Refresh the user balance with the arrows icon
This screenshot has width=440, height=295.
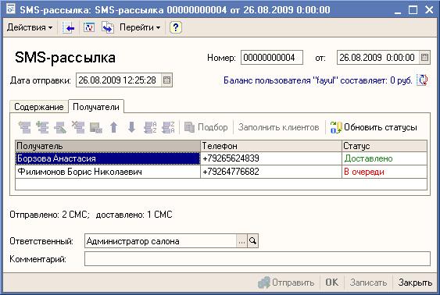coord(422,80)
